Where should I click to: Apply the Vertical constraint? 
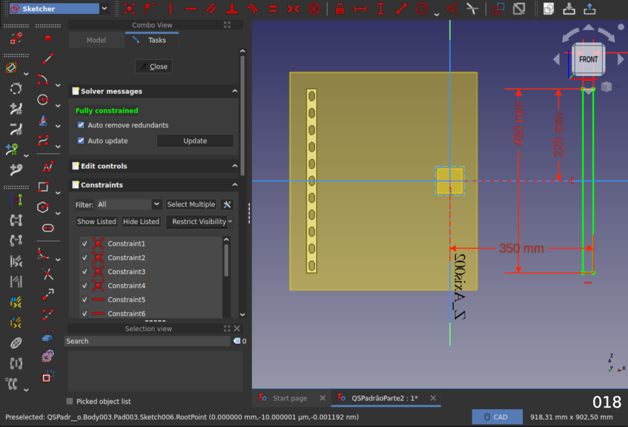(x=171, y=9)
